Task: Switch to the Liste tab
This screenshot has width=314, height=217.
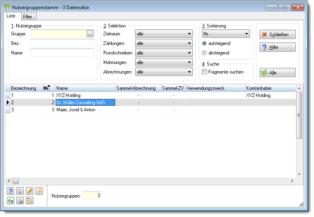Action: pos(11,16)
